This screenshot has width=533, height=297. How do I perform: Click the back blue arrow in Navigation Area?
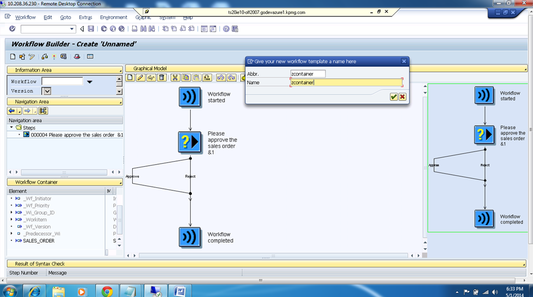click(13, 111)
